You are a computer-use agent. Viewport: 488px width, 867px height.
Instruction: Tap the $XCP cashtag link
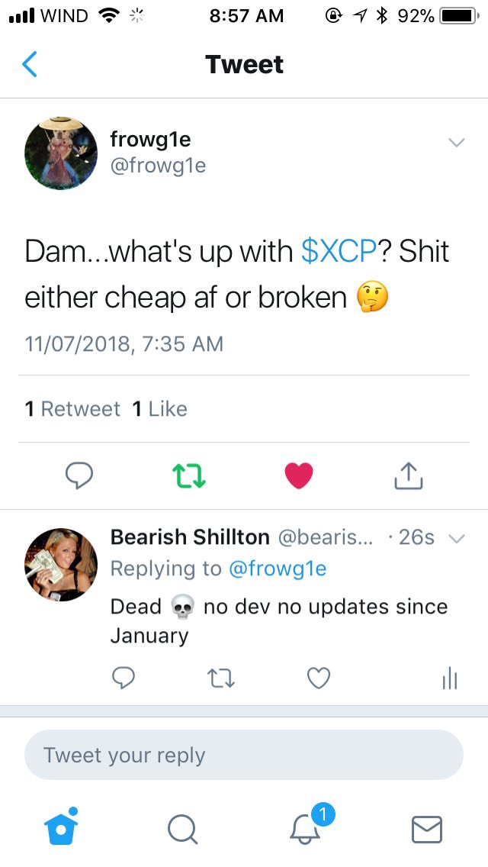(339, 252)
